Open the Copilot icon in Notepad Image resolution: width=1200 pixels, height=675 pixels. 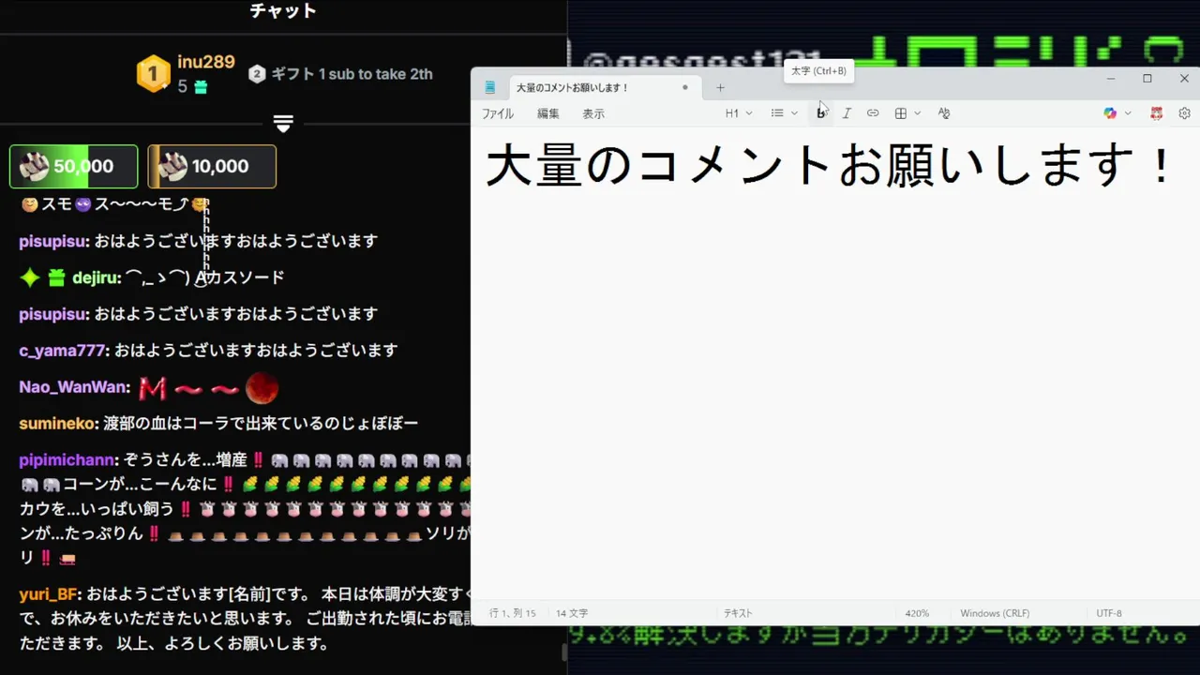tap(1110, 113)
